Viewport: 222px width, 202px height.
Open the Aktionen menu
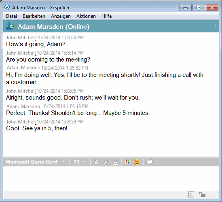[86, 16]
